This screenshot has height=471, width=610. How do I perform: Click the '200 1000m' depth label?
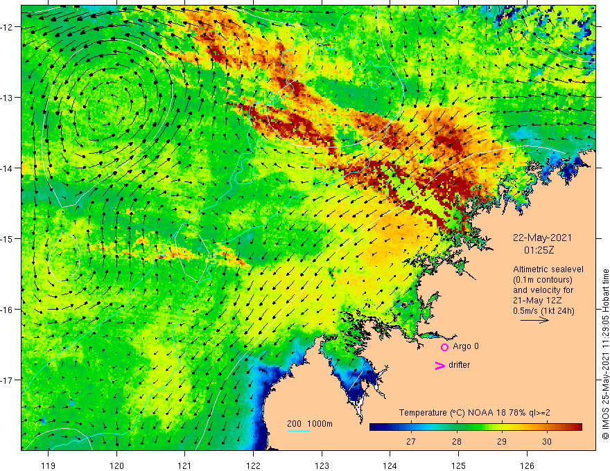[310, 424]
